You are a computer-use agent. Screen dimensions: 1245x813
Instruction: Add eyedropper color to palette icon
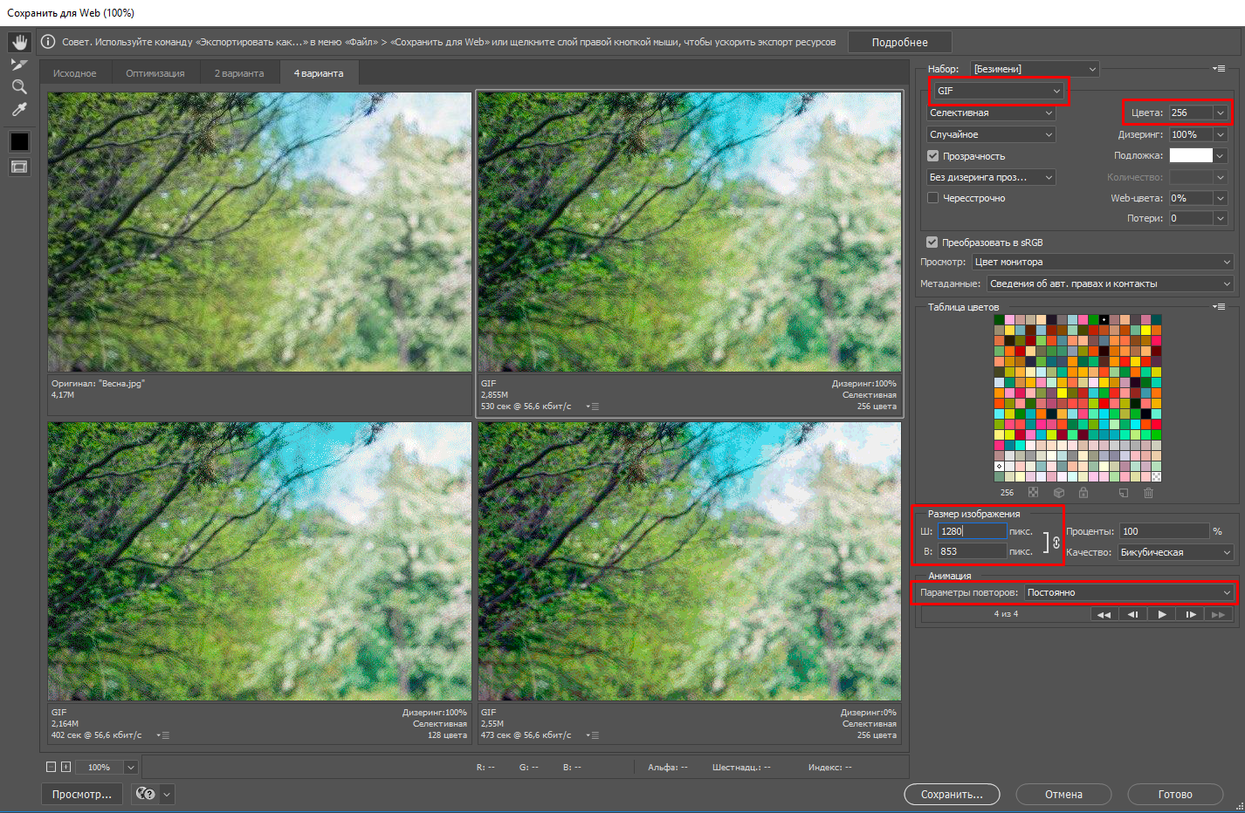(x=1124, y=493)
